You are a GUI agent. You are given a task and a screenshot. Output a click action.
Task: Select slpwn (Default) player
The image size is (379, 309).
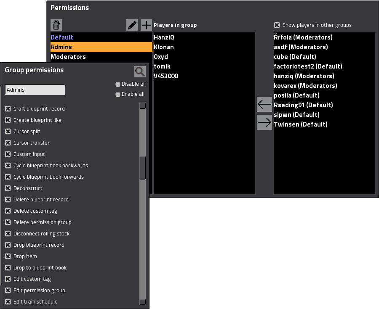pyautogui.click(x=324, y=115)
